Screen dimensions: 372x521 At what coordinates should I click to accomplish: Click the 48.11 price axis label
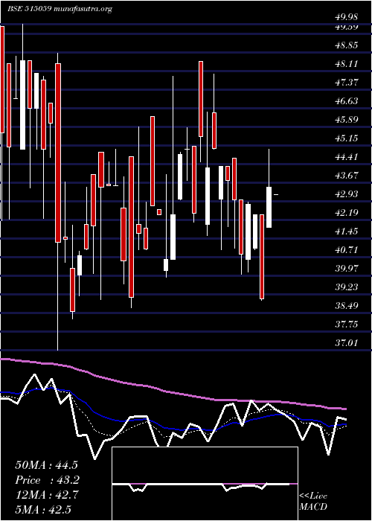pos(347,64)
